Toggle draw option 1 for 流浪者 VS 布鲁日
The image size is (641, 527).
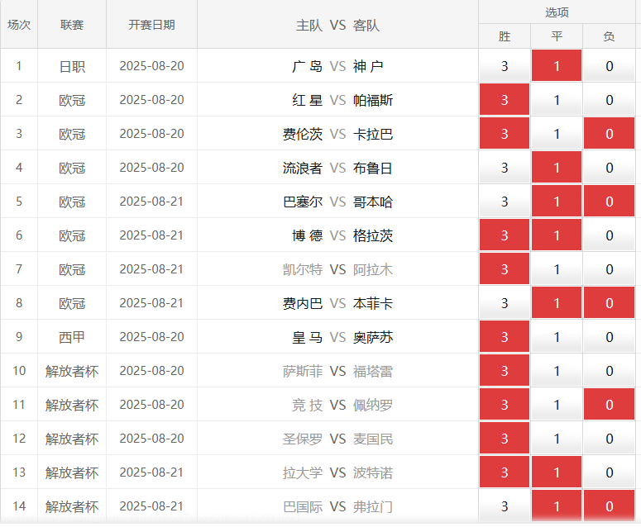tap(557, 168)
